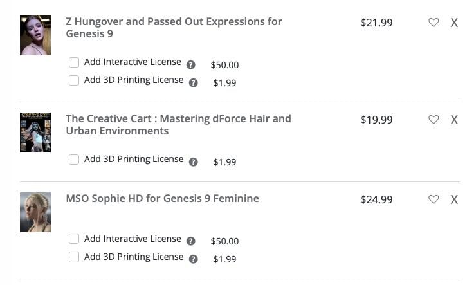The height and width of the screenshot is (285, 467).
Task: Enable Interactive License for Z Hungover Expressions
Action: (x=74, y=62)
